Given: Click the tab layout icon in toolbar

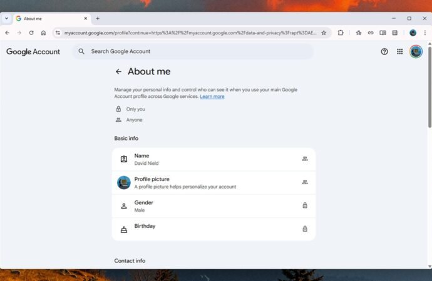Looking at the screenshot, I should pos(395,33).
